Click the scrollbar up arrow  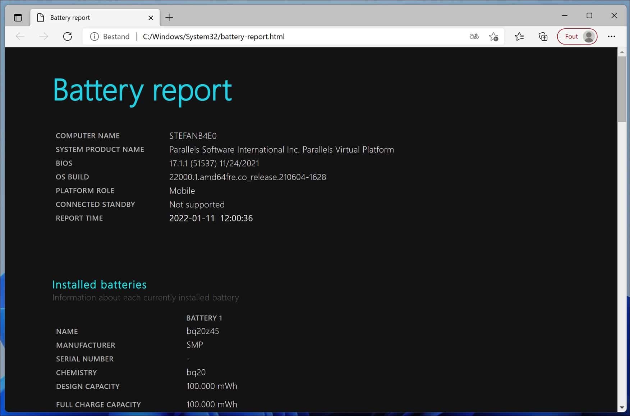(621, 52)
